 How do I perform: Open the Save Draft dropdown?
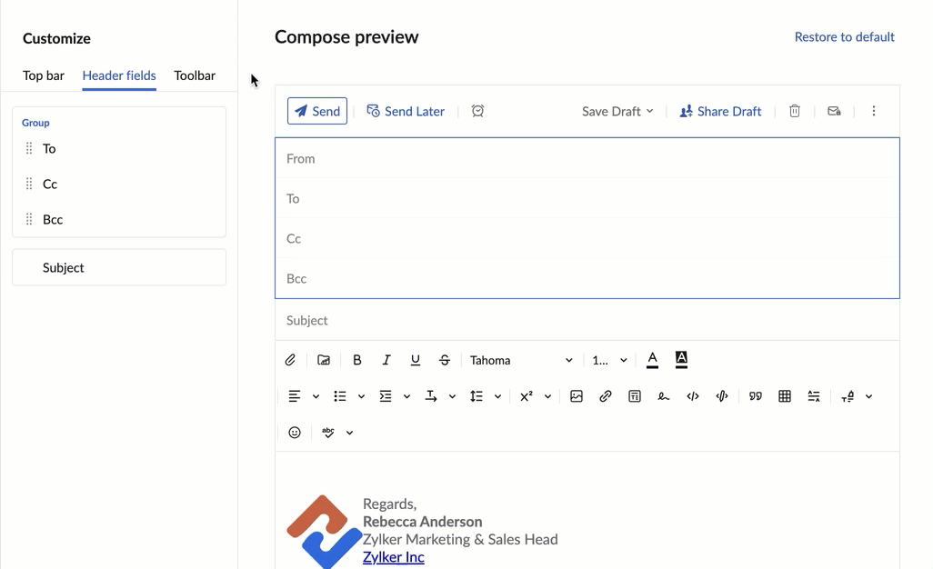tap(617, 111)
